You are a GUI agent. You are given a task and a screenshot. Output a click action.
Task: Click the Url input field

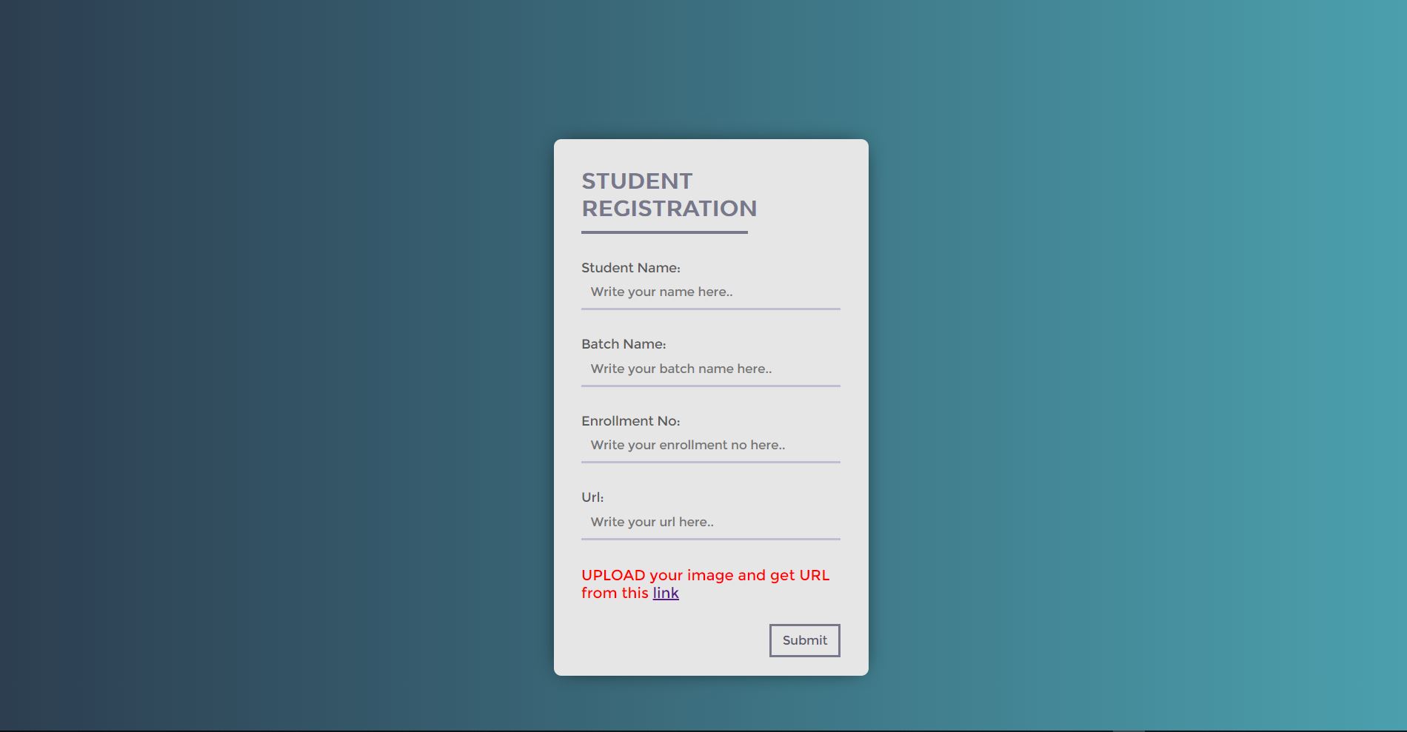pos(711,522)
